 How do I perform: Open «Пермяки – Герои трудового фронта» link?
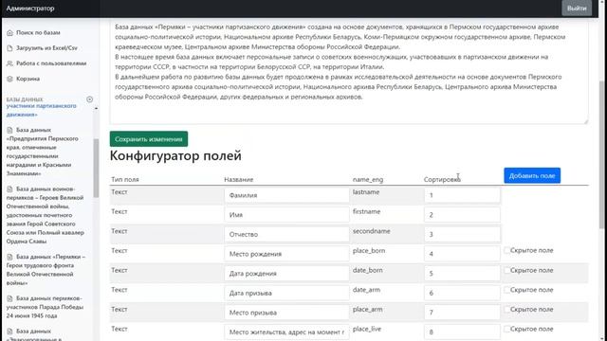(x=46, y=269)
